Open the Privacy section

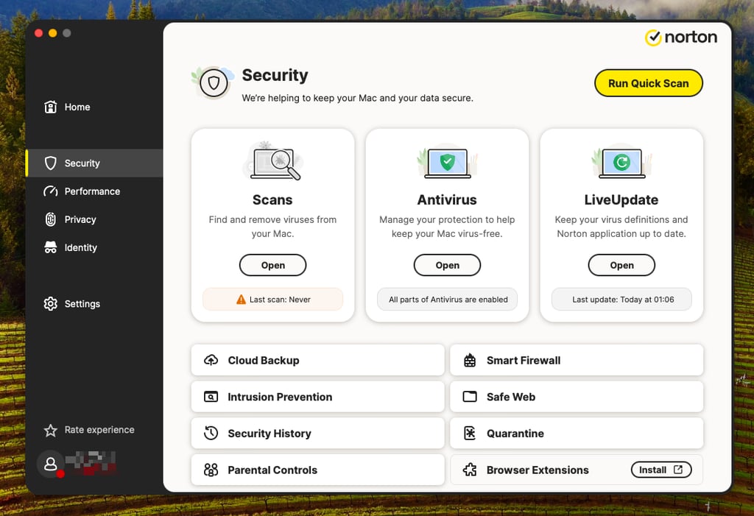[95, 219]
